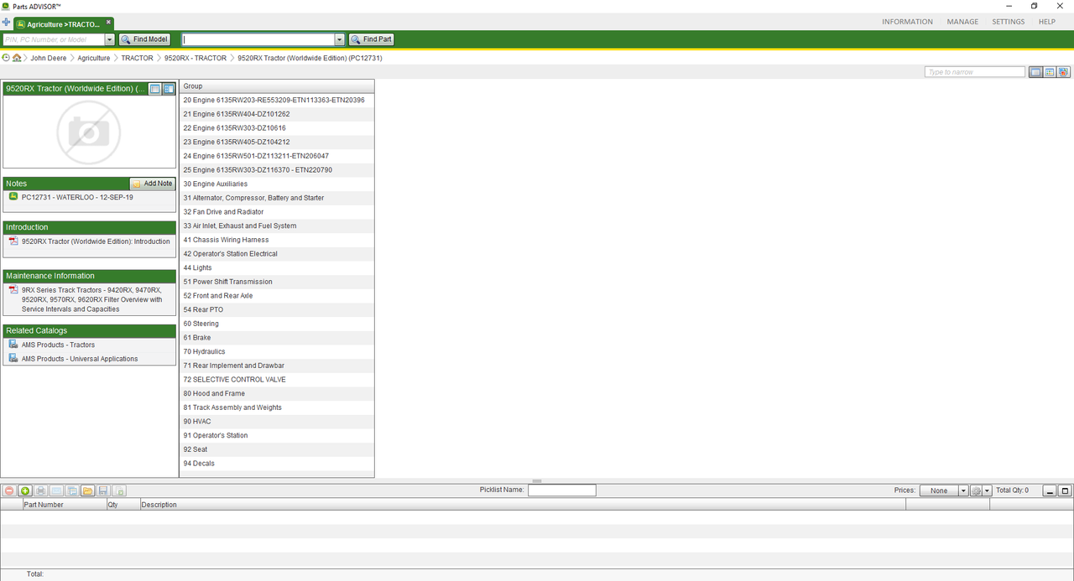Open the HELP menu
Image resolution: width=1074 pixels, height=581 pixels.
click(1047, 22)
